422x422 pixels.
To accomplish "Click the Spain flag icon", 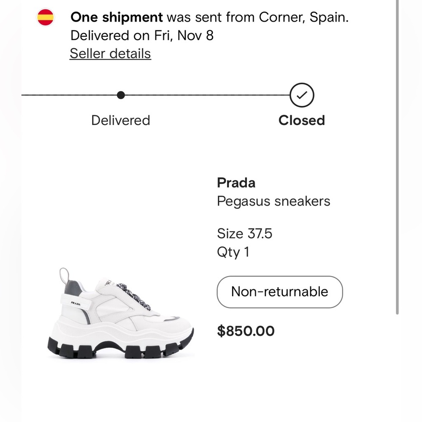I will [x=46, y=17].
